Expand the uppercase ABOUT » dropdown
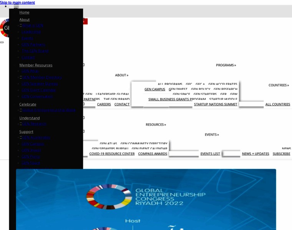This screenshot has height=230, width=292. (x=122, y=75)
